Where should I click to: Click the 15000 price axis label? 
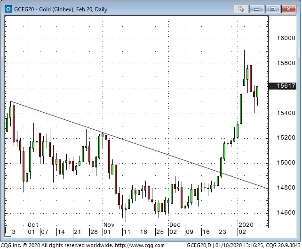(286, 163)
